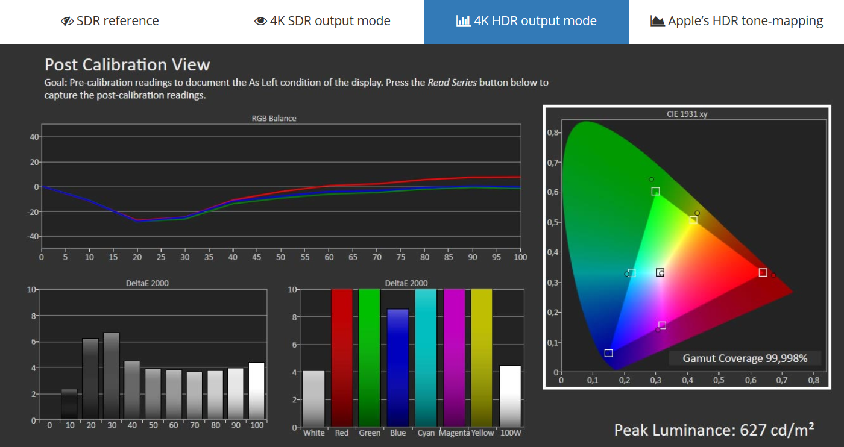The height and width of the screenshot is (447, 844).
Task: Click the bar chart icon on 4K HDR tab
Action: (463, 22)
